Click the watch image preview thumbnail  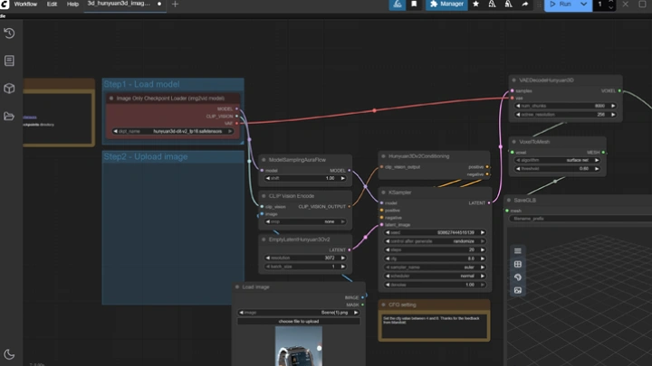pos(299,346)
